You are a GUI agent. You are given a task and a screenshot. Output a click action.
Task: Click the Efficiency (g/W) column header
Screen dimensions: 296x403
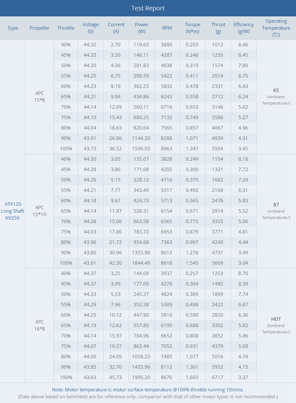[x=243, y=28]
